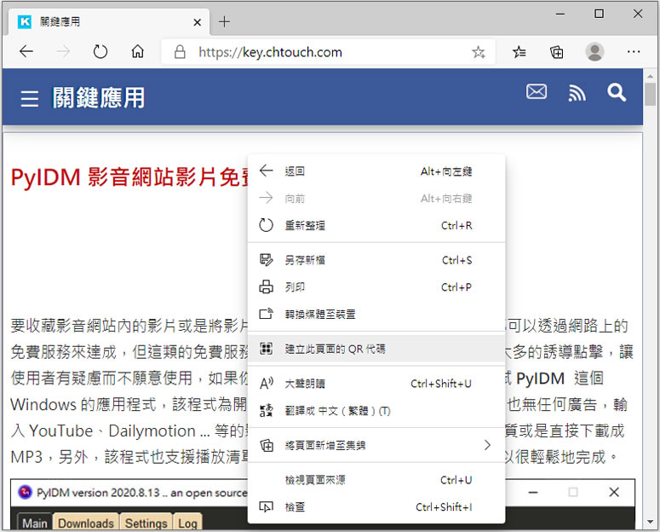Select 重新整理 in the context menu
Screen dimensions: 660x532
pyautogui.click(x=376, y=225)
